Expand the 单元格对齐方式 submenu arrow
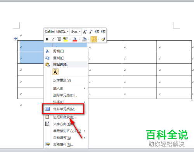Image resolution: width=194 pixels, height=152 pixels. pyautogui.click(x=85, y=131)
